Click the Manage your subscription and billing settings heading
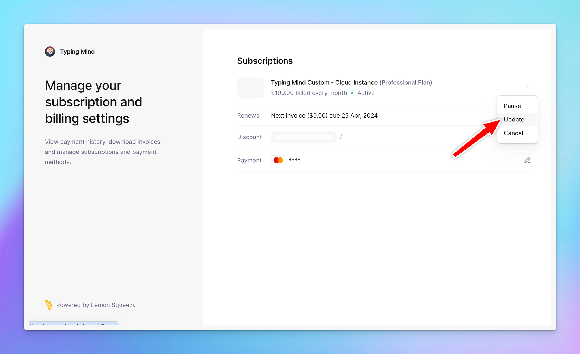This screenshot has width=580, height=354. click(93, 102)
